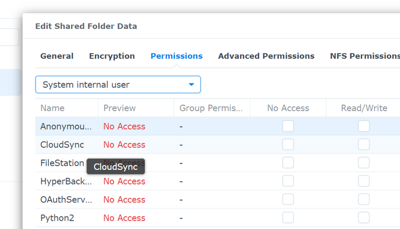Viewport: 400px width, 229px height.
Task: Expand the System internal user dropdown
Action: coord(118,84)
